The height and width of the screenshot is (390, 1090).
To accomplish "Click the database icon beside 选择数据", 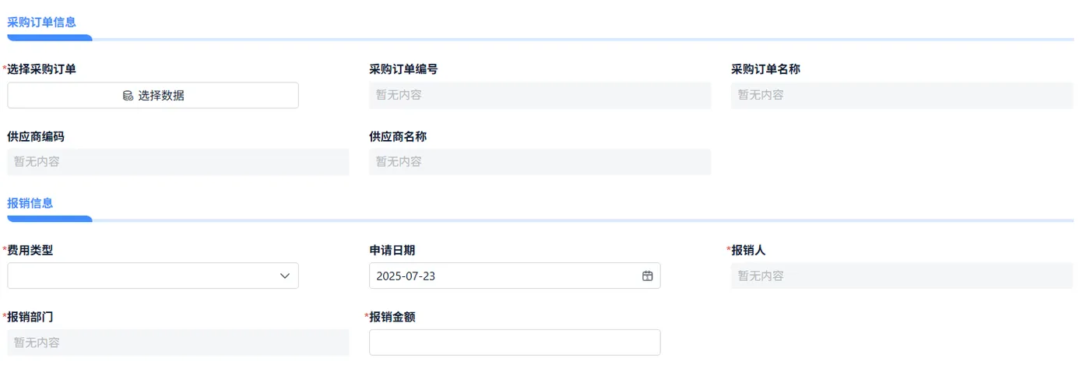I will 128,96.
